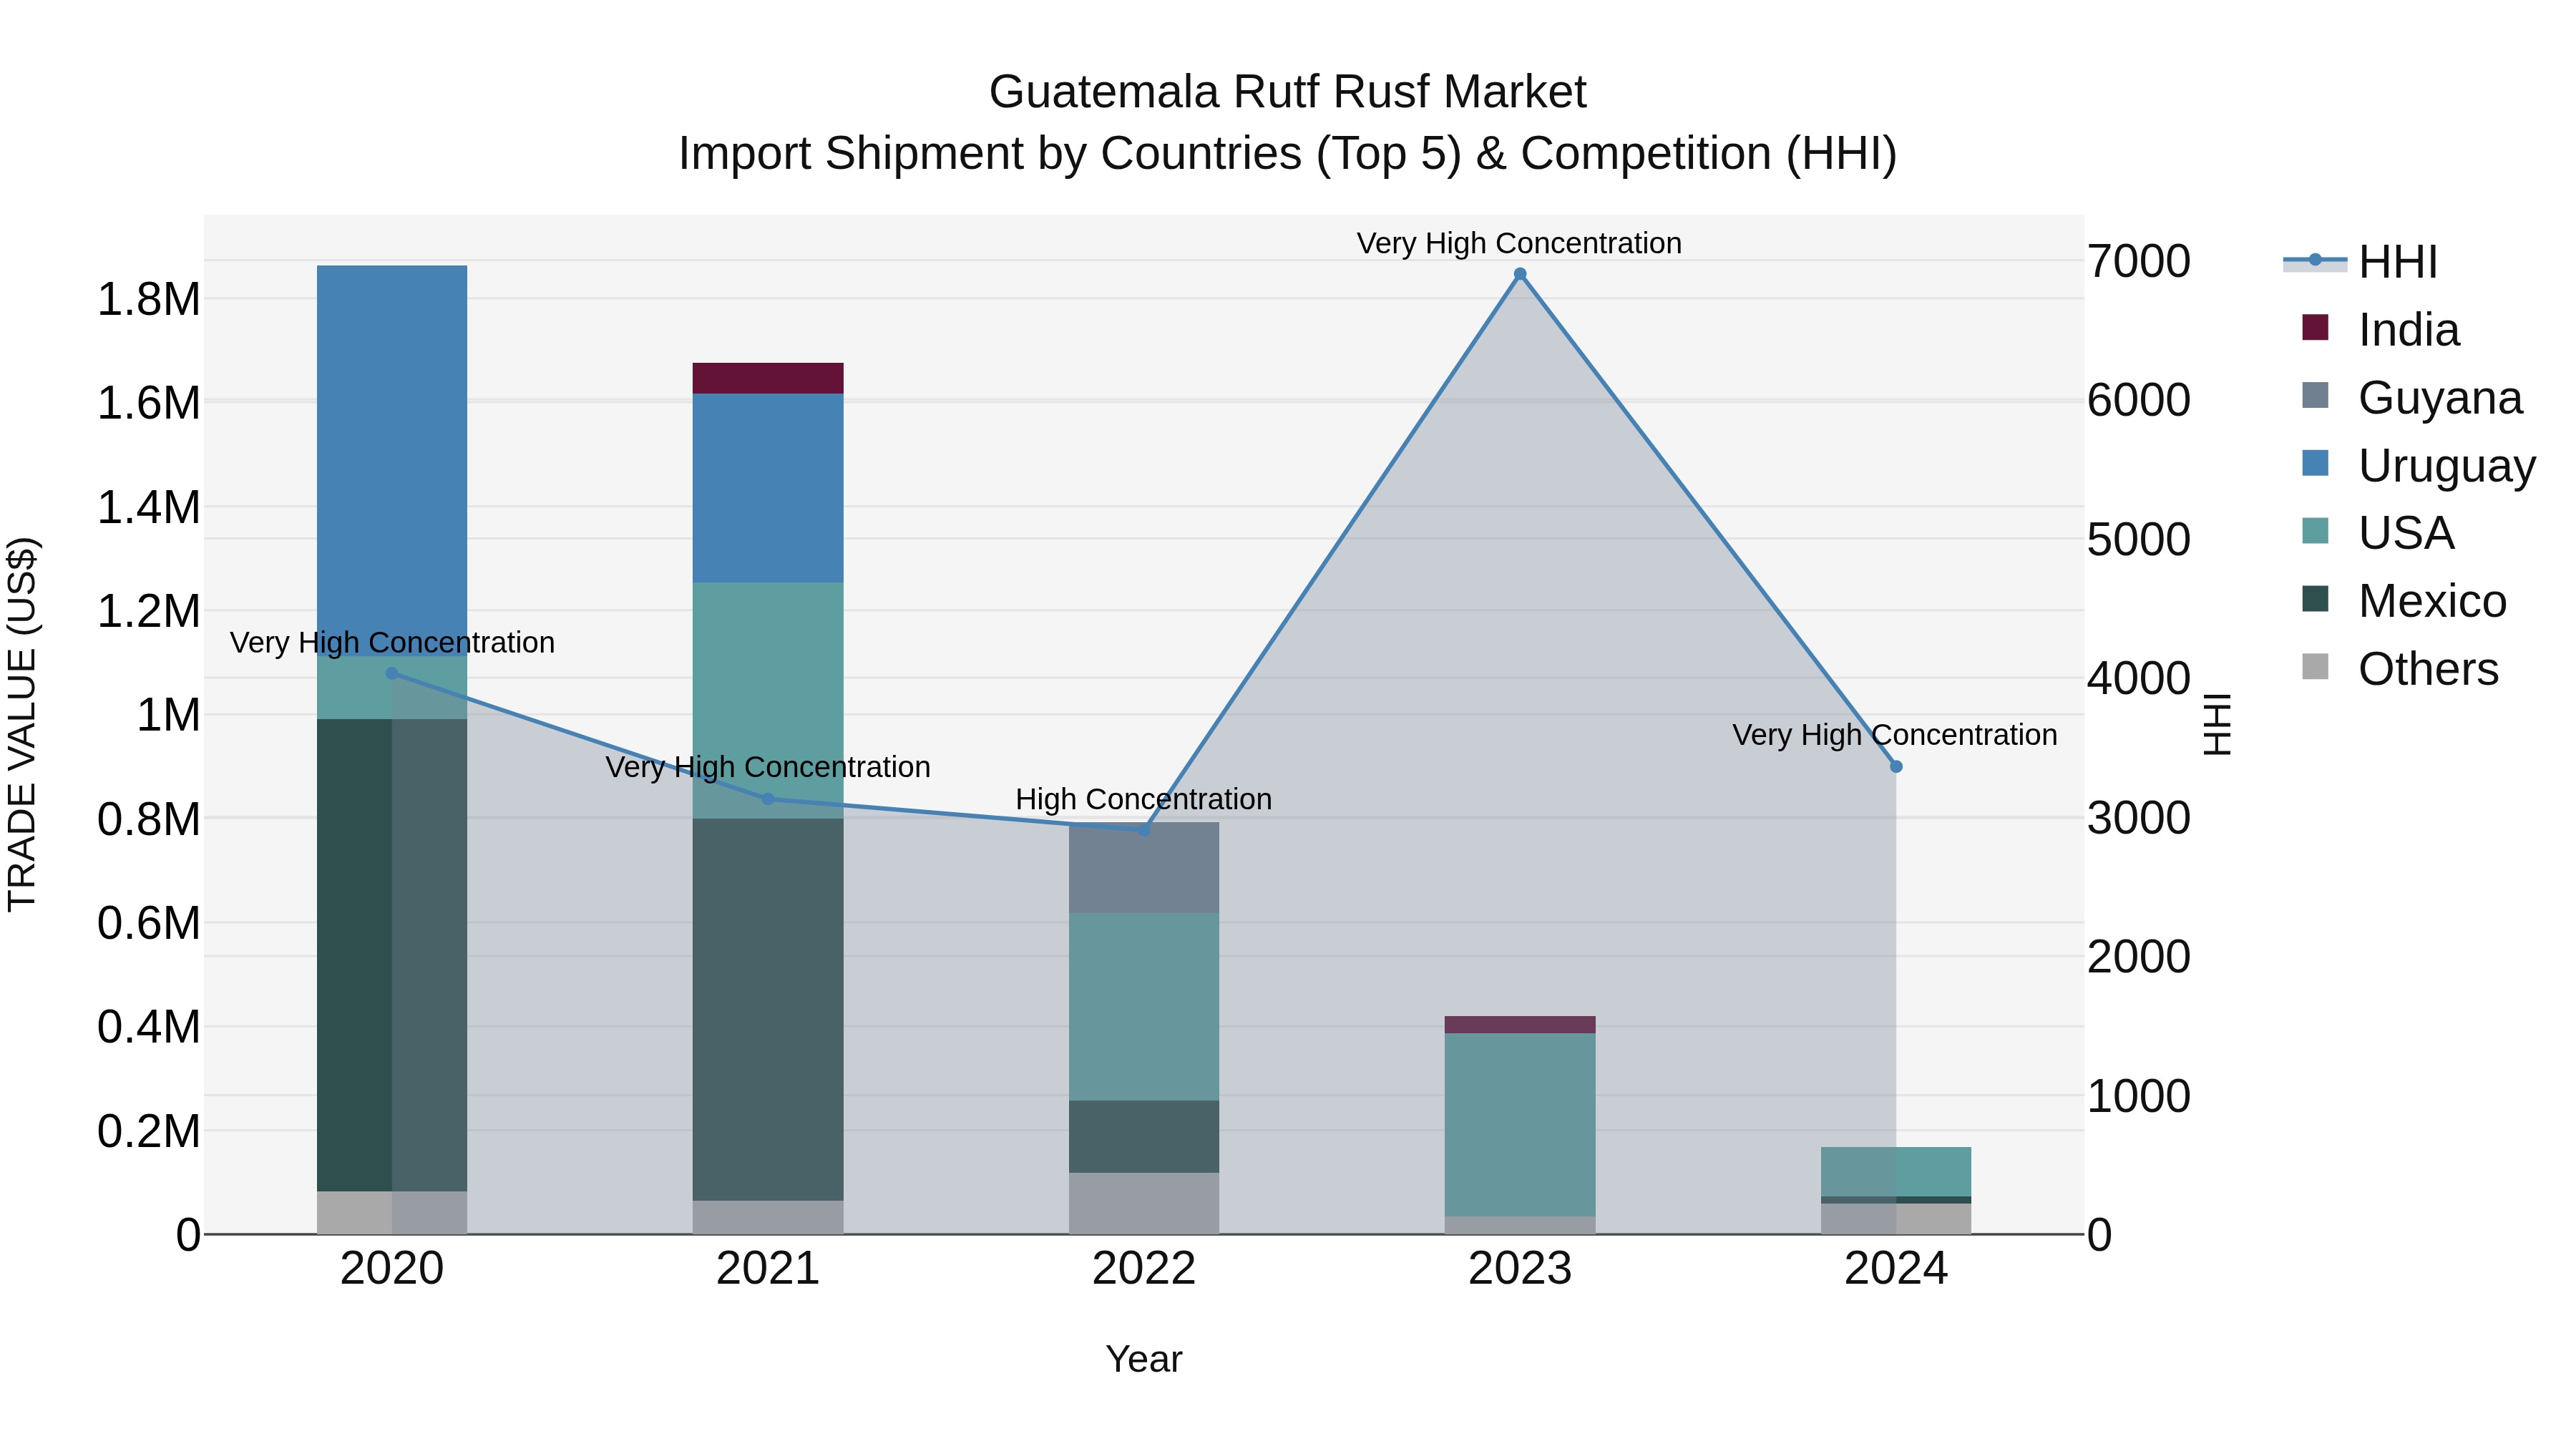Image resolution: width=2576 pixels, height=1449 pixels.
Task: Toggle the HHI legend entry
Action: click(2361, 262)
